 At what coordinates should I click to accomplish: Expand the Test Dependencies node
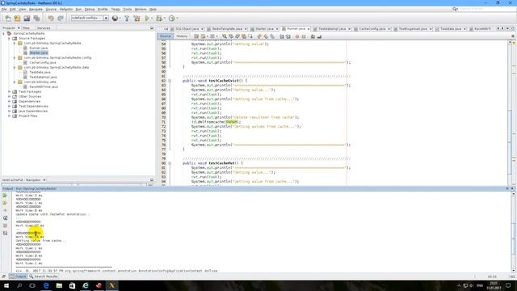coord(9,106)
